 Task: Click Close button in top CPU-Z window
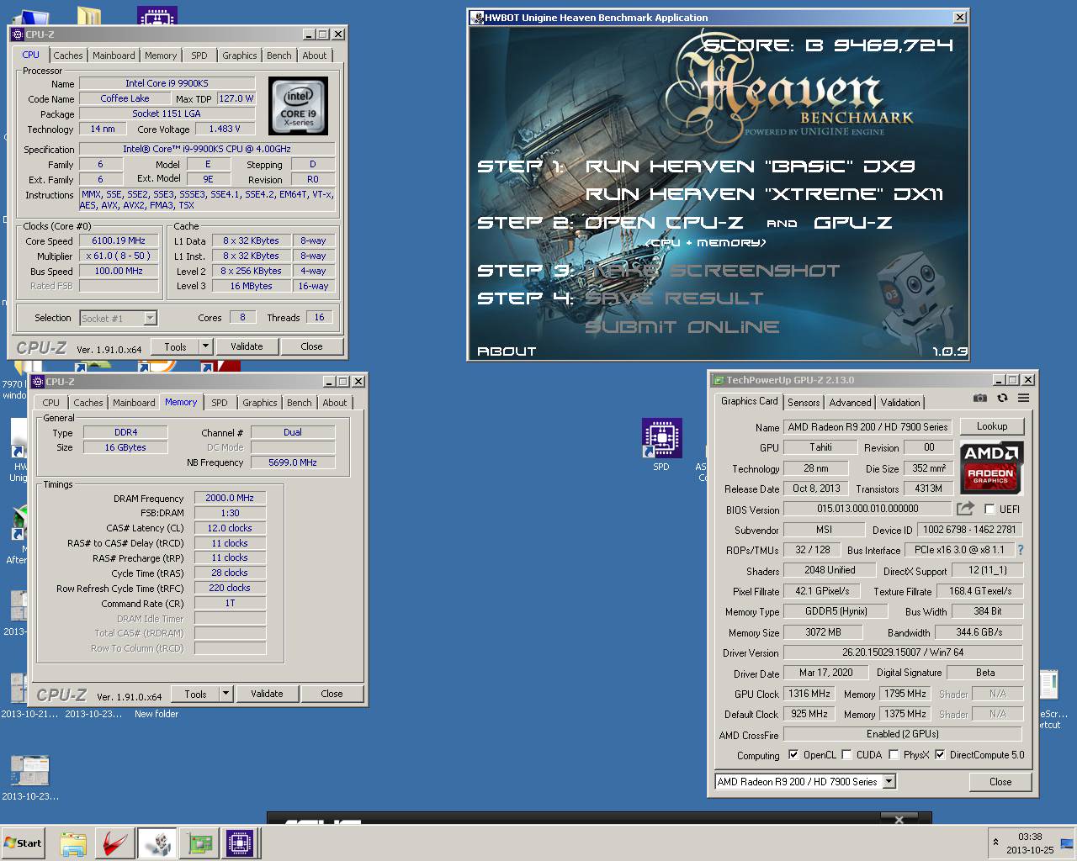(311, 346)
